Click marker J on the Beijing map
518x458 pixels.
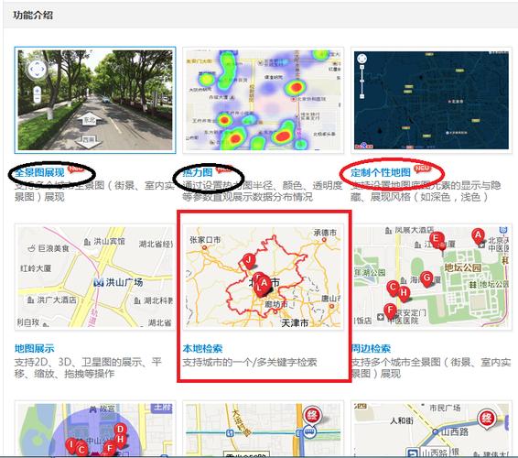tap(249, 261)
